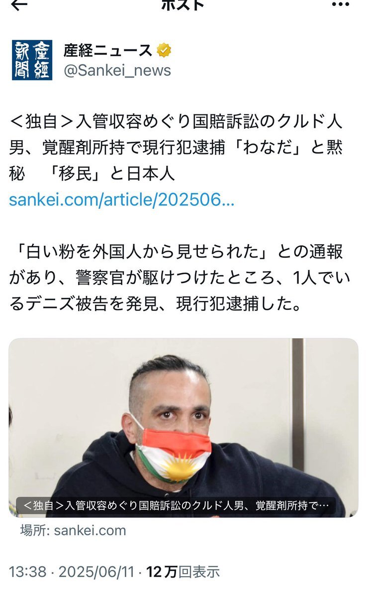View the 12万回表示 view count

pos(183,572)
